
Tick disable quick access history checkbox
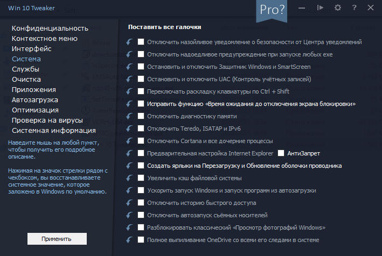click(x=141, y=203)
